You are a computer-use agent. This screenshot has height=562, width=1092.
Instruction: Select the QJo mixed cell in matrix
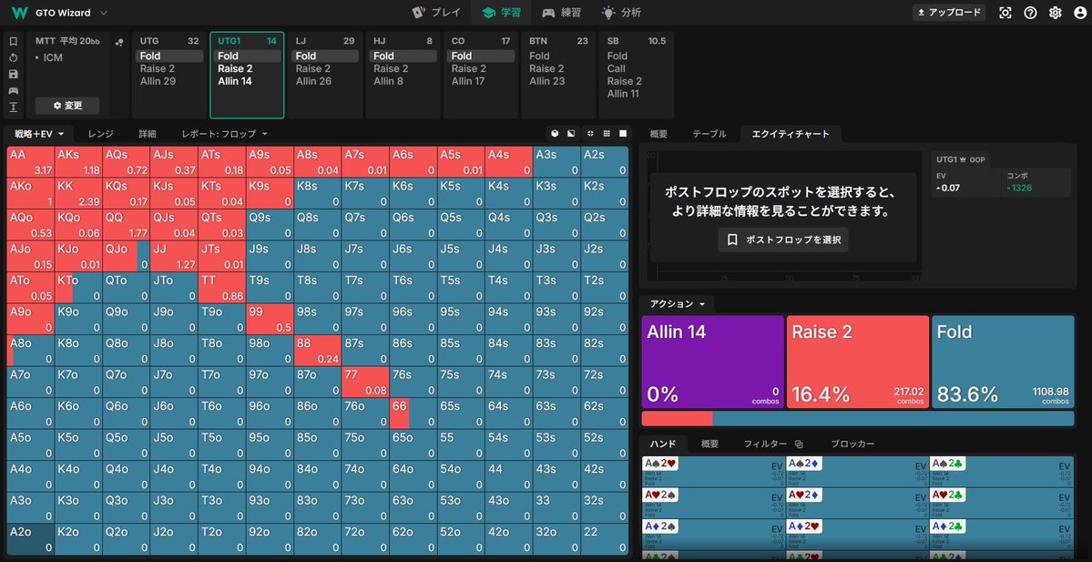click(126, 256)
